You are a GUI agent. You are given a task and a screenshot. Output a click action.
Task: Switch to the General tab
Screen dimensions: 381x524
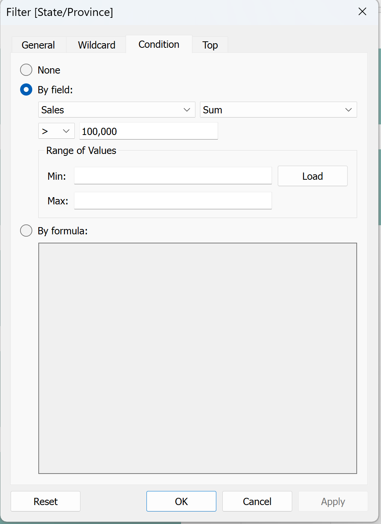(x=39, y=45)
